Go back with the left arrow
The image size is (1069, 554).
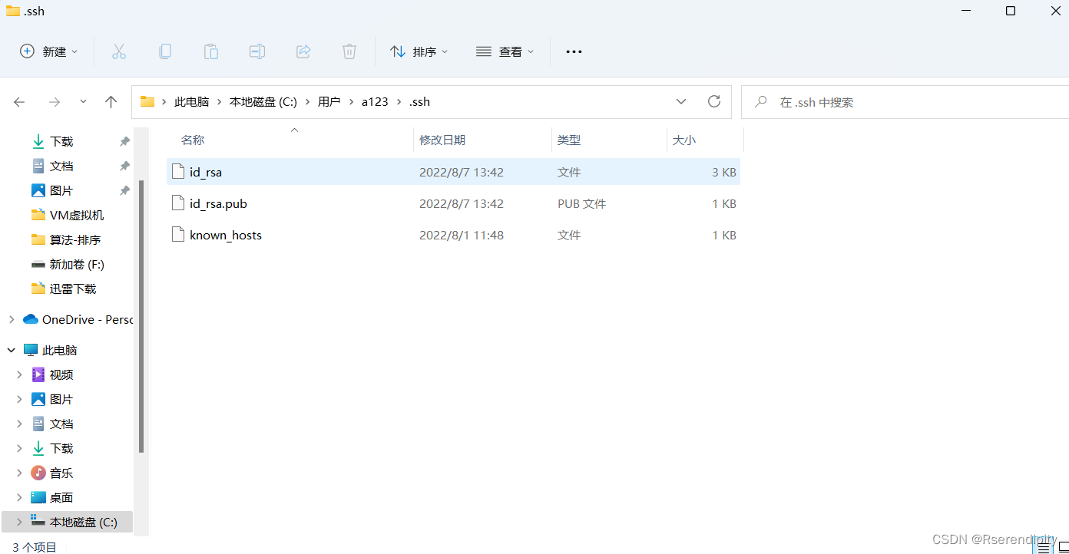click(19, 102)
